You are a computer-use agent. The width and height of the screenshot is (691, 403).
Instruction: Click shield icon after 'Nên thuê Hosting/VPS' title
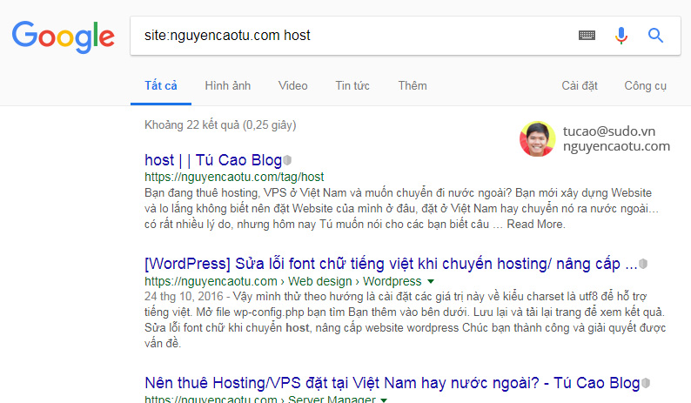point(646,383)
